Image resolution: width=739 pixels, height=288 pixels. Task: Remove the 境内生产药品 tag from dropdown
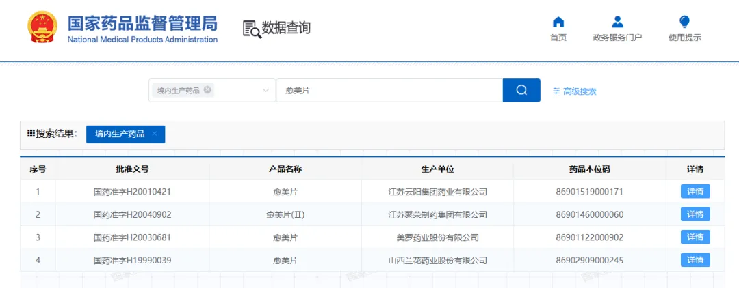(207, 89)
